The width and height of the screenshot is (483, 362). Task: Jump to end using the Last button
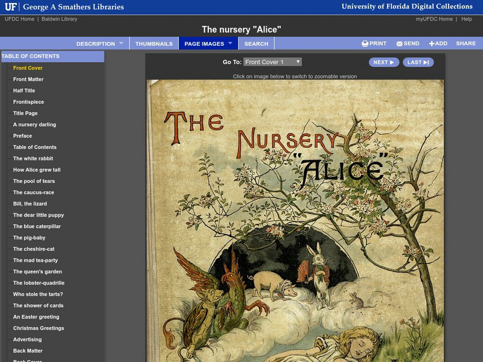tap(418, 62)
